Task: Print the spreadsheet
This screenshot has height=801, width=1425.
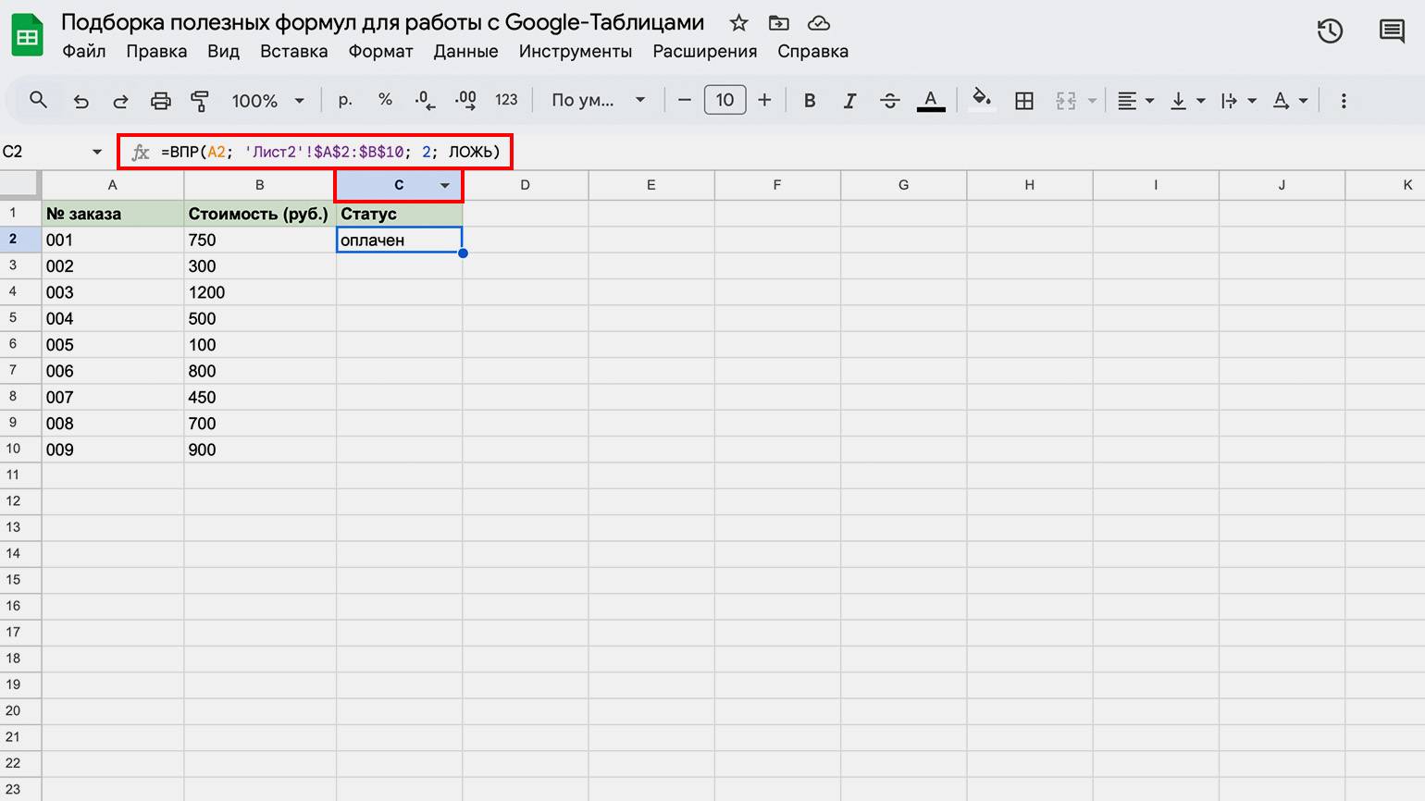Action: (x=161, y=101)
